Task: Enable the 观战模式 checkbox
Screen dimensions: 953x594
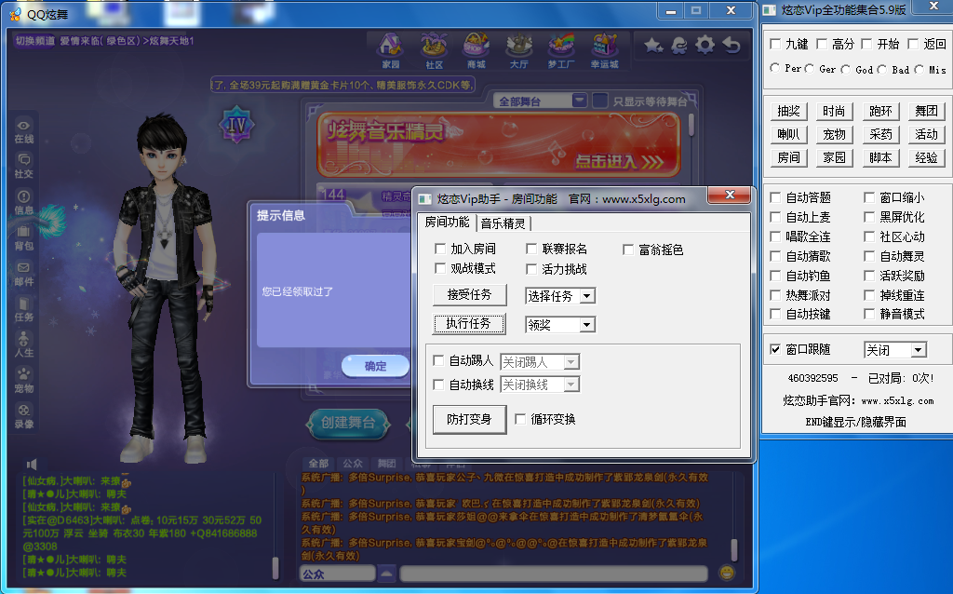Action: (440, 268)
